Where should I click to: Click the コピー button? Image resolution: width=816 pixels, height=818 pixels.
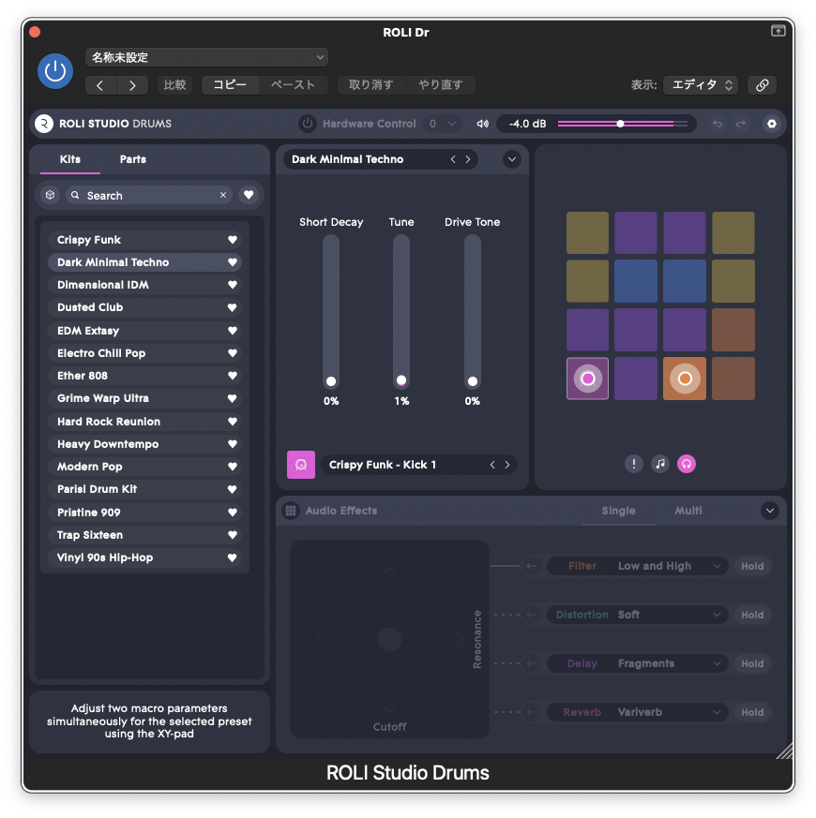pos(230,85)
